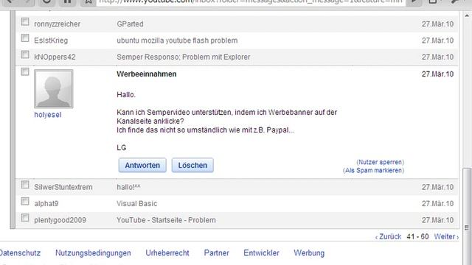Go to next page with Weiter

click(x=446, y=237)
